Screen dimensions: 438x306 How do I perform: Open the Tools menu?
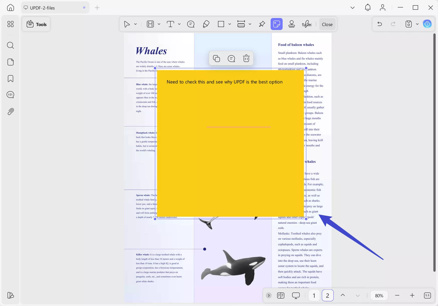coord(36,24)
